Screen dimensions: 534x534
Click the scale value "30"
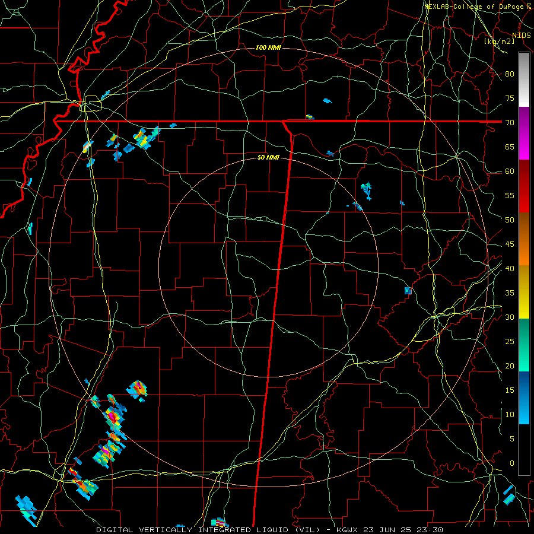click(510, 317)
